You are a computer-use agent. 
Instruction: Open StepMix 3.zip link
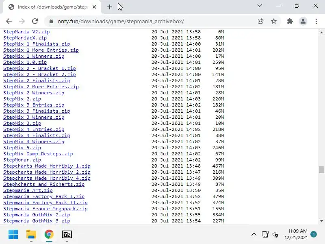(22, 123)
